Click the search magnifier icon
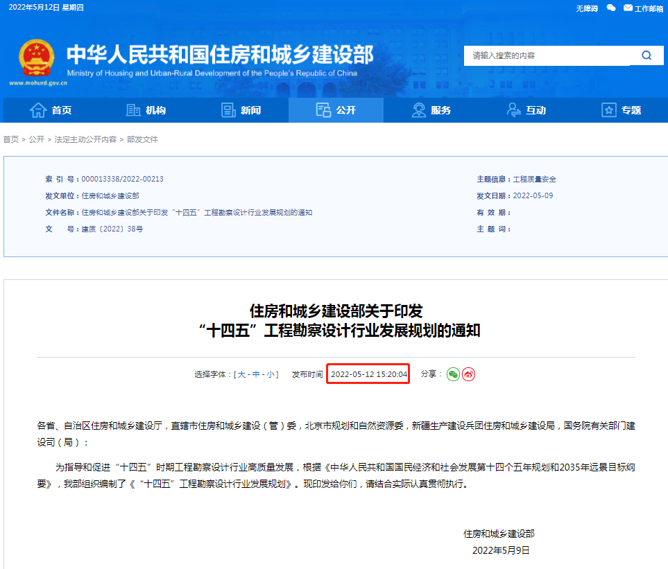 click(646, 55)
